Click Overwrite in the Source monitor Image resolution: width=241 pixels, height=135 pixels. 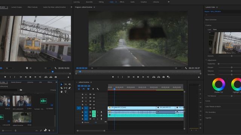51,77
